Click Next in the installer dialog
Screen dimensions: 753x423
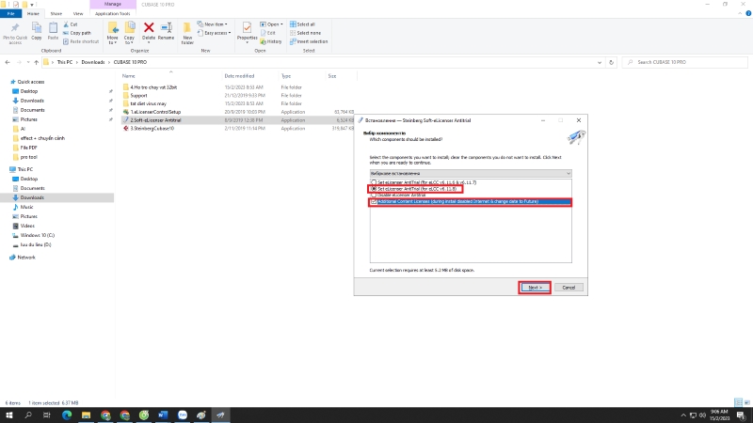[535, 288]
